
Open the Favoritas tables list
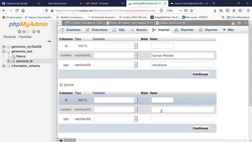(25, 37)
